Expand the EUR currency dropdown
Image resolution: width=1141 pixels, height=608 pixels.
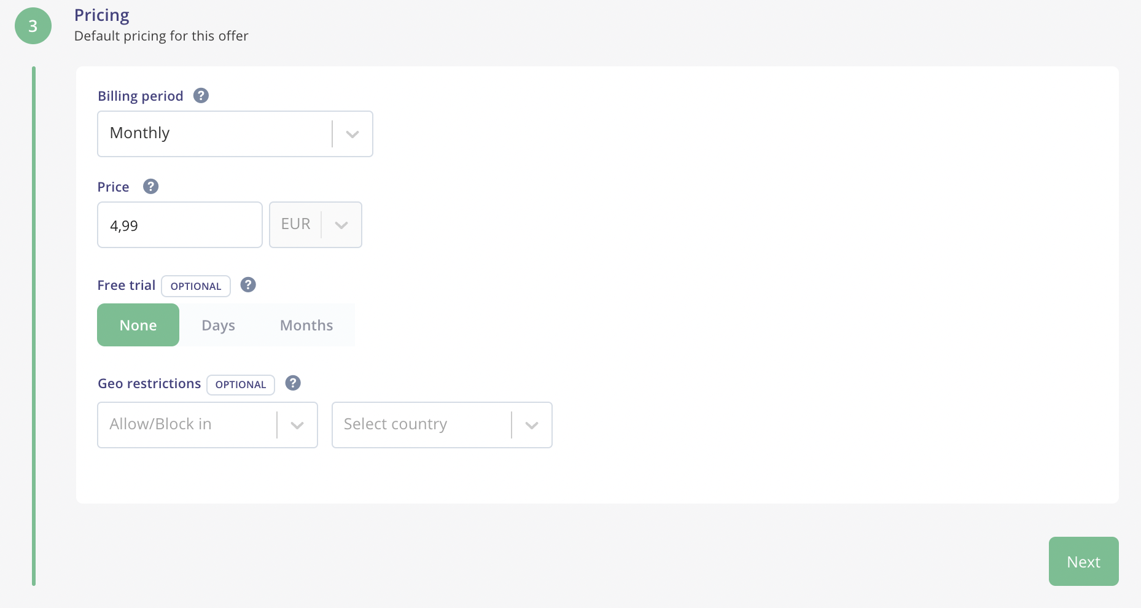[x=316, y=225]
